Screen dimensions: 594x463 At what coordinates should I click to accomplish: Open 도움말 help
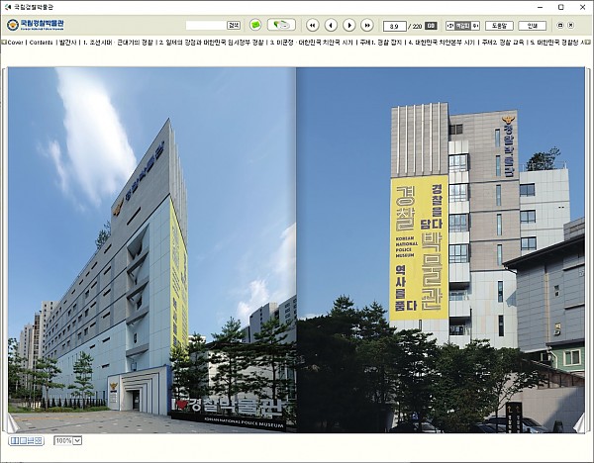499,26
